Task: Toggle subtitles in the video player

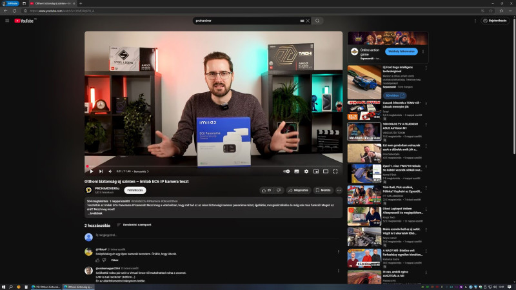Action: click(x=297, y=171)
